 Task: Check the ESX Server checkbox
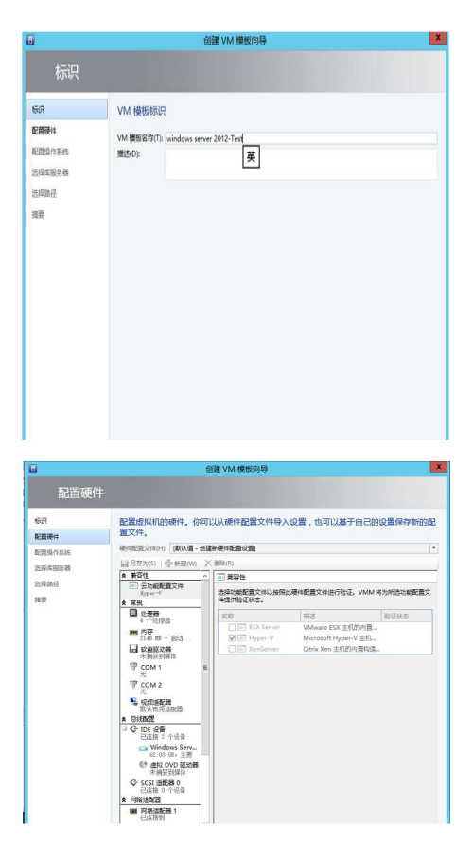pos(232,627)
